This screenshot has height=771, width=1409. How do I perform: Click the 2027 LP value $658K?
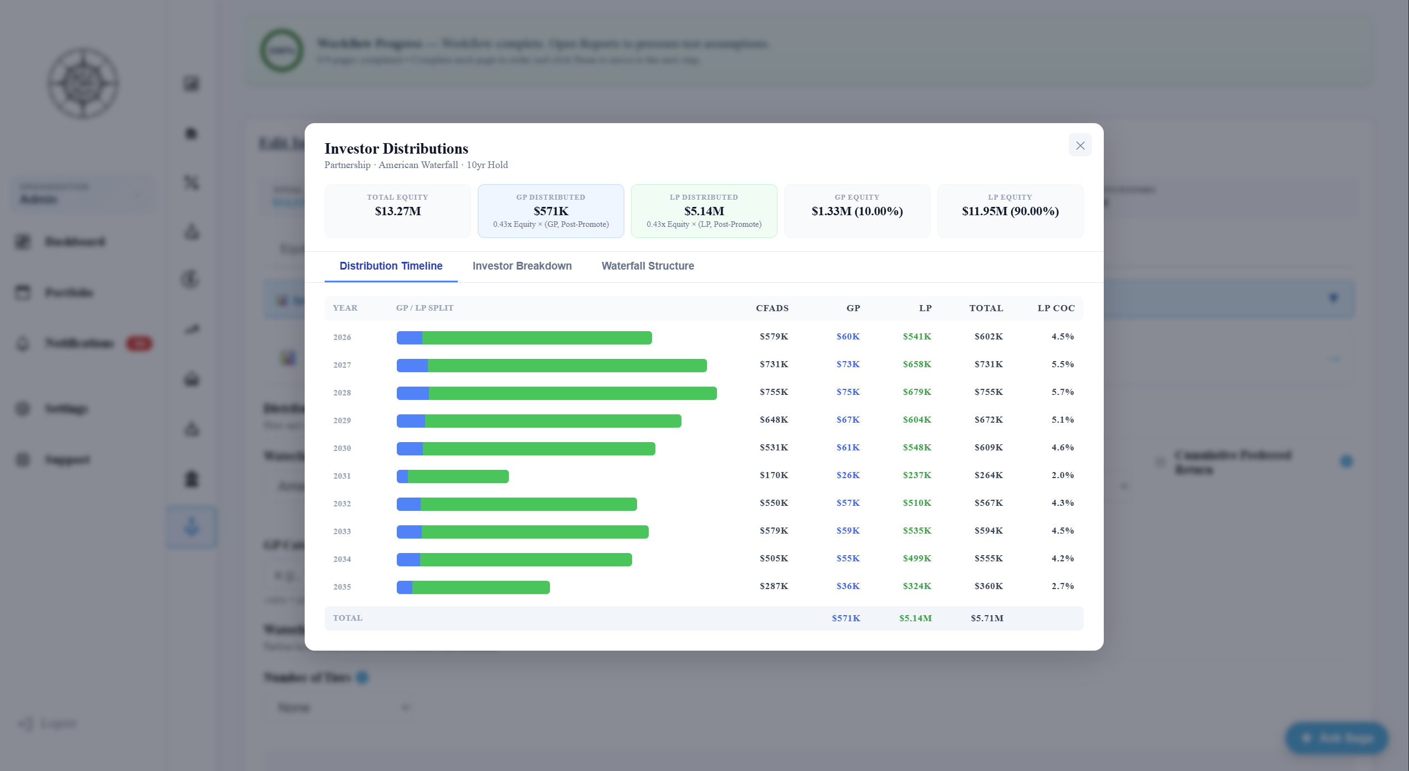point(917,364)
